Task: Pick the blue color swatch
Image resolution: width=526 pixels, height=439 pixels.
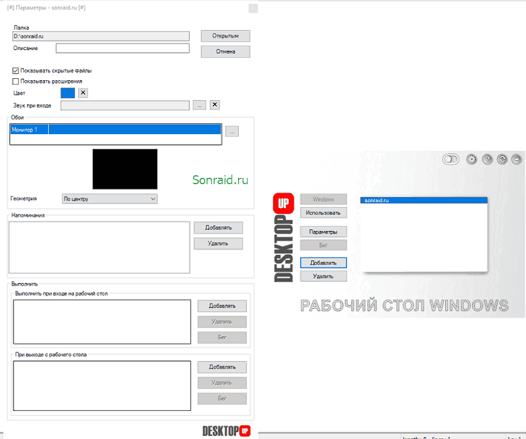Action: click(68, 93)
